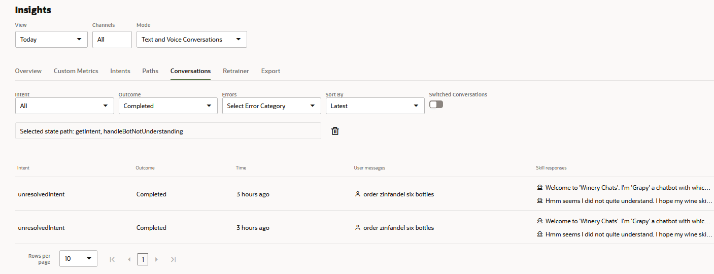714x274 pixels.
Task: Expand the Mode dropdown
Action: coord(191,40)
